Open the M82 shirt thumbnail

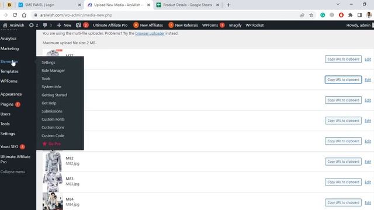[x=53, y=161]
